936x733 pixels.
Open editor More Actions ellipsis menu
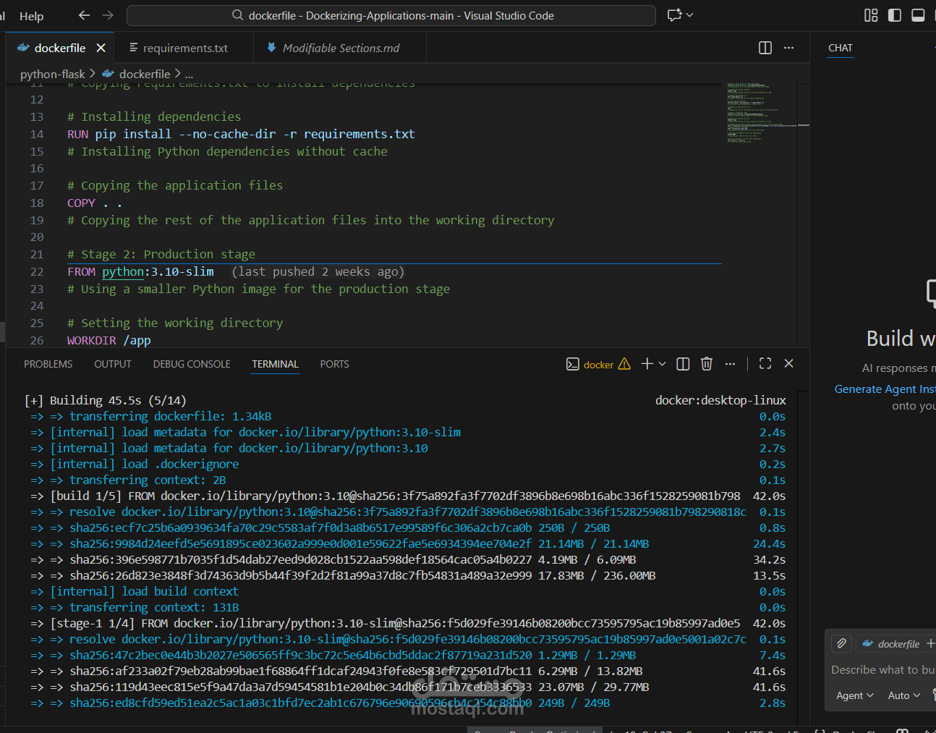[x=788, y=48]
